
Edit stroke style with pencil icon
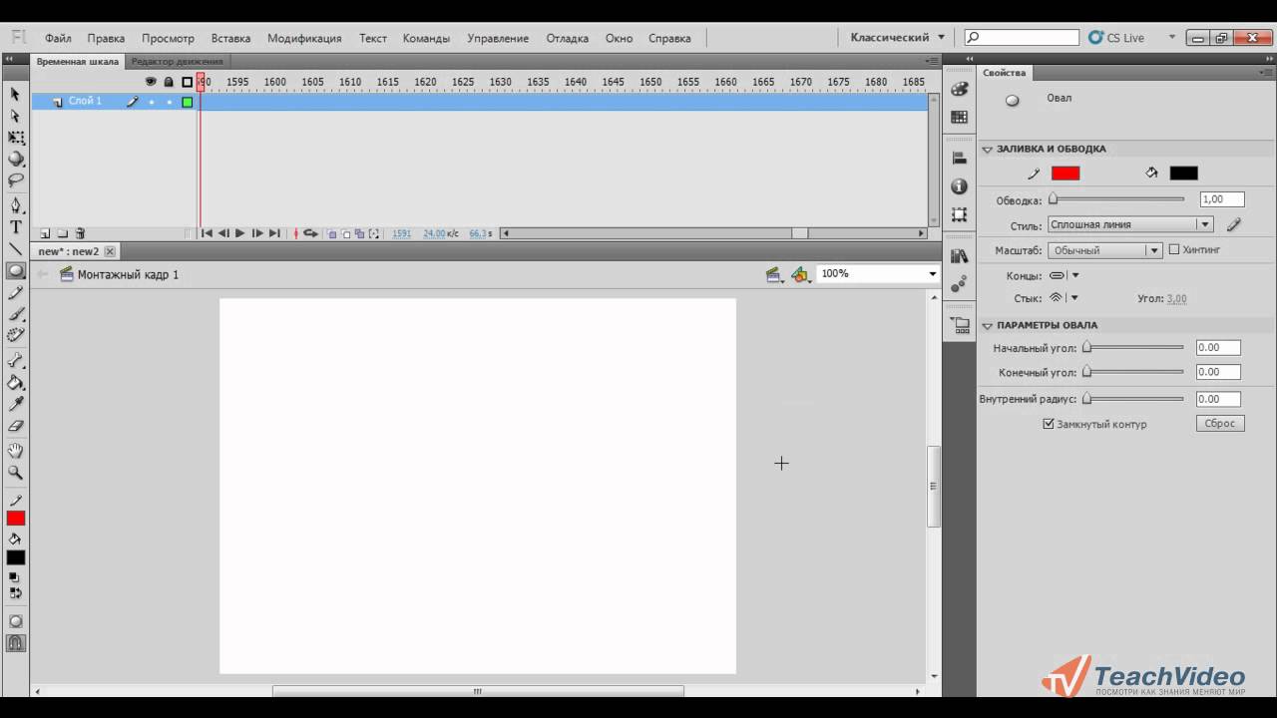[x=1234, y=224]
